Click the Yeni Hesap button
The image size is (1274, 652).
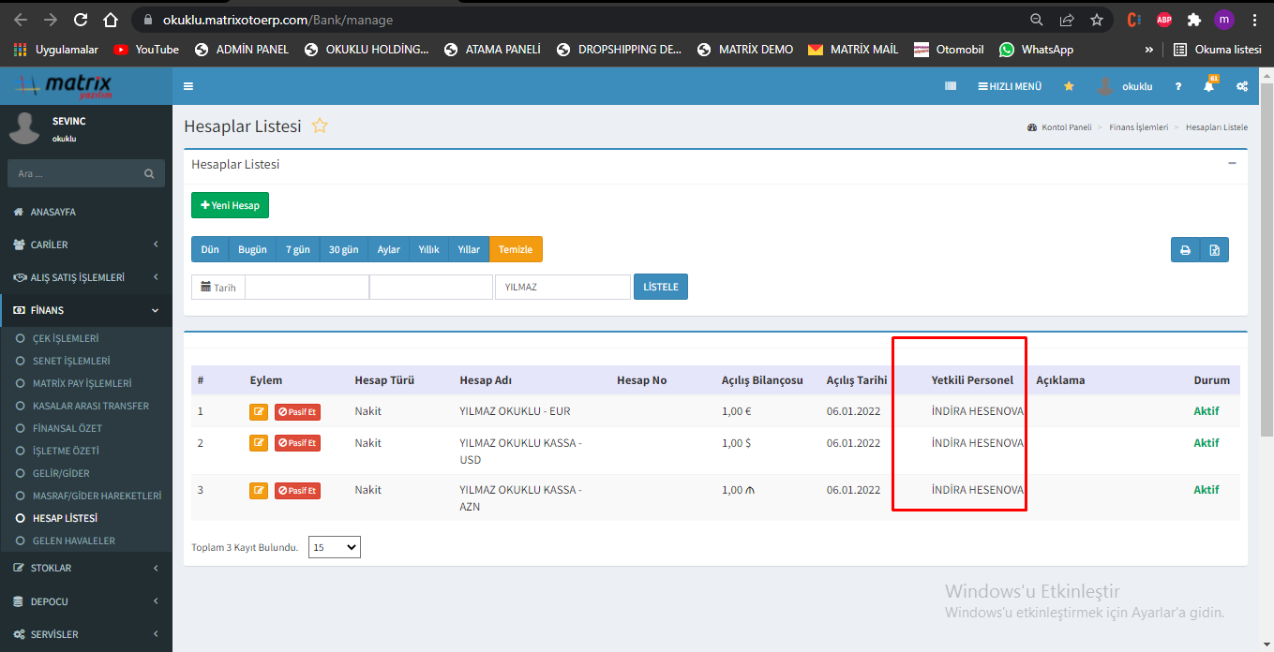click(x=230, y=205)
